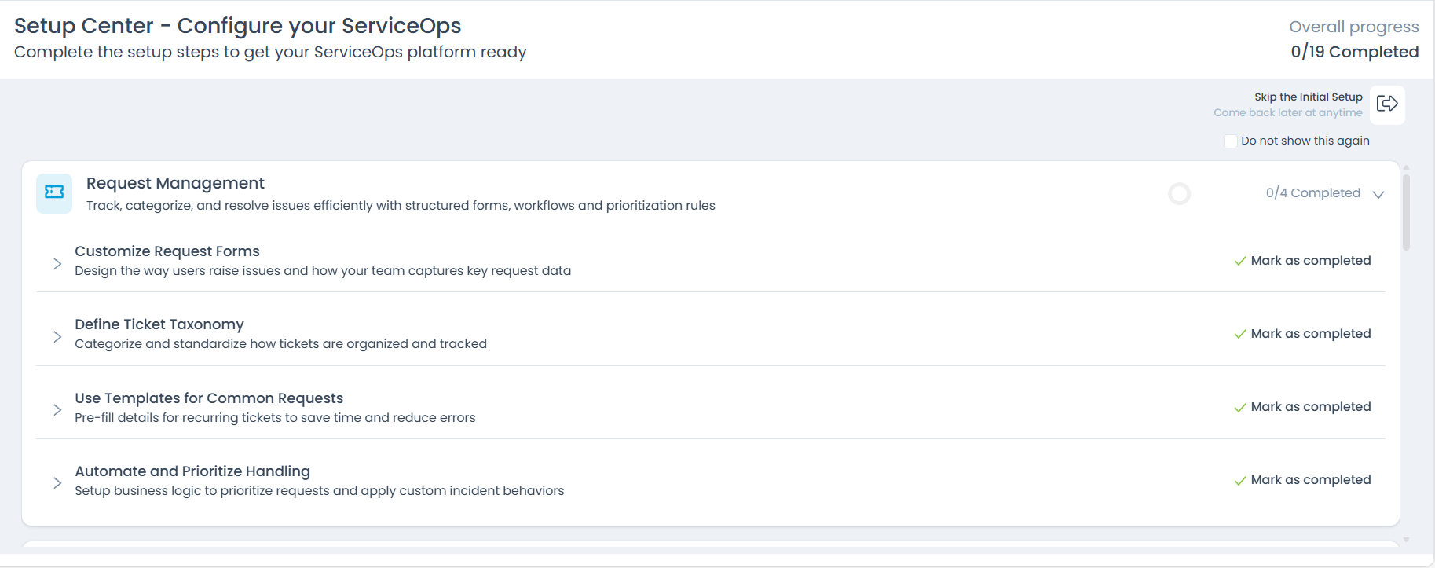The height and width of the screenshot is (568, 1435).
Task: Open the Customize Request Forms title
Action: tap(167, 251)
